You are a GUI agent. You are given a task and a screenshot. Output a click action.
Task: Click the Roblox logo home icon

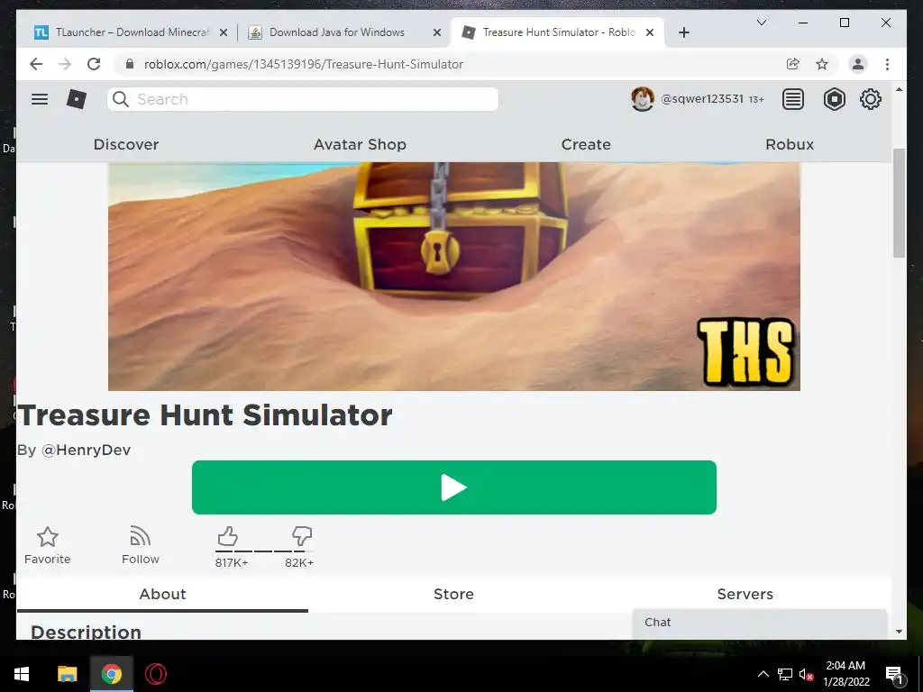tap(77, 99)
